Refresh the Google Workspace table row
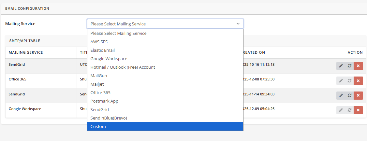Viewport: 367px width, 141px height. pos(349,110)
